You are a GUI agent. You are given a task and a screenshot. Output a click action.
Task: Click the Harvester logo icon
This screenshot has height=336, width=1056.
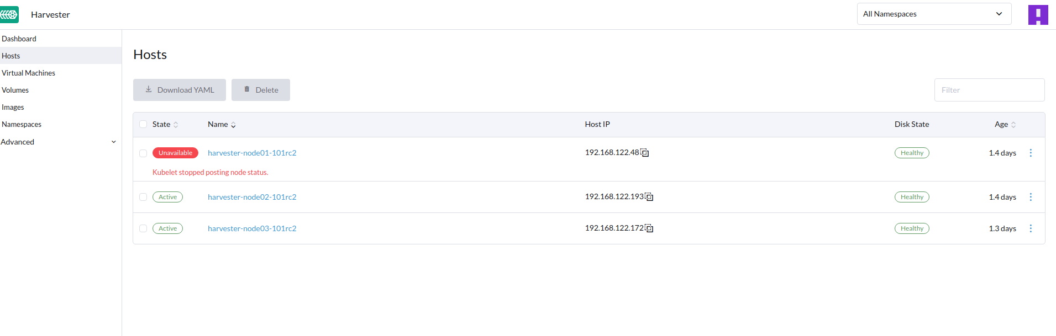[x=9, y=14]
